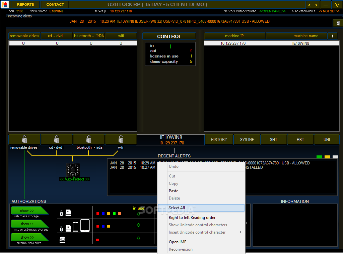The height and width of the screenshot is (254, 343).
Task: Expand Insert Unicode control character submenu
Action: tap(201, 232)
